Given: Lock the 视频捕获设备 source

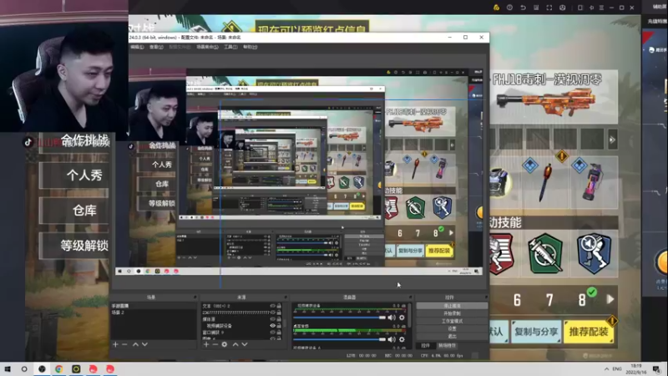Looking at the screenshot, I should (x=279, y=326).
